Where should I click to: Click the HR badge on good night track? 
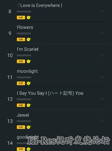[21, 149]
